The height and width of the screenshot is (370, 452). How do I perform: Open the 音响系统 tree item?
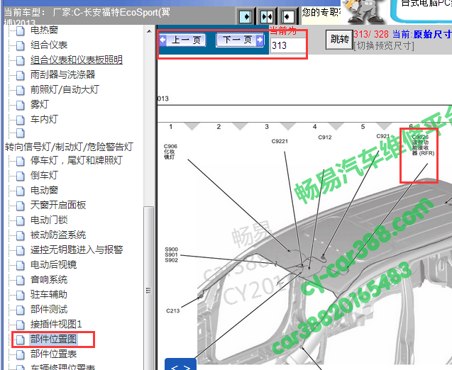pyautogui.click(x=49, y=279)
